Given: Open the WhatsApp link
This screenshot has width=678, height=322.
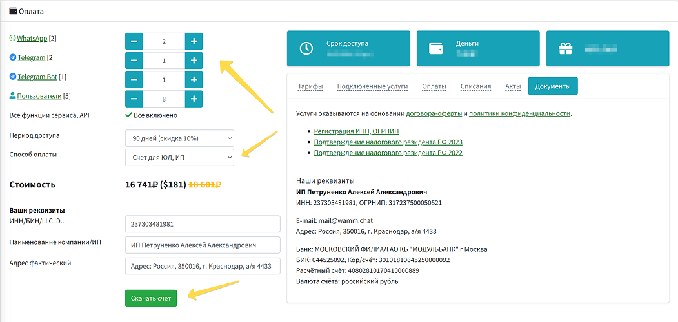Looking at the screenshot, I should (32, 38).
